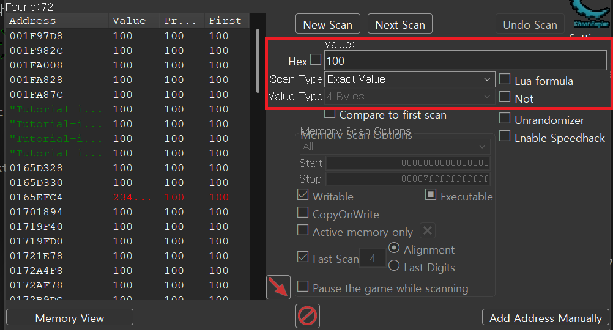613x330 pixels.
Task: Check the Not option
Action: pyautogui.click(x=505, y=97)
